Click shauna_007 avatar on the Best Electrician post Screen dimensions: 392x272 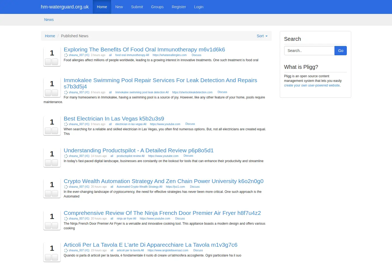click(66, 124)
